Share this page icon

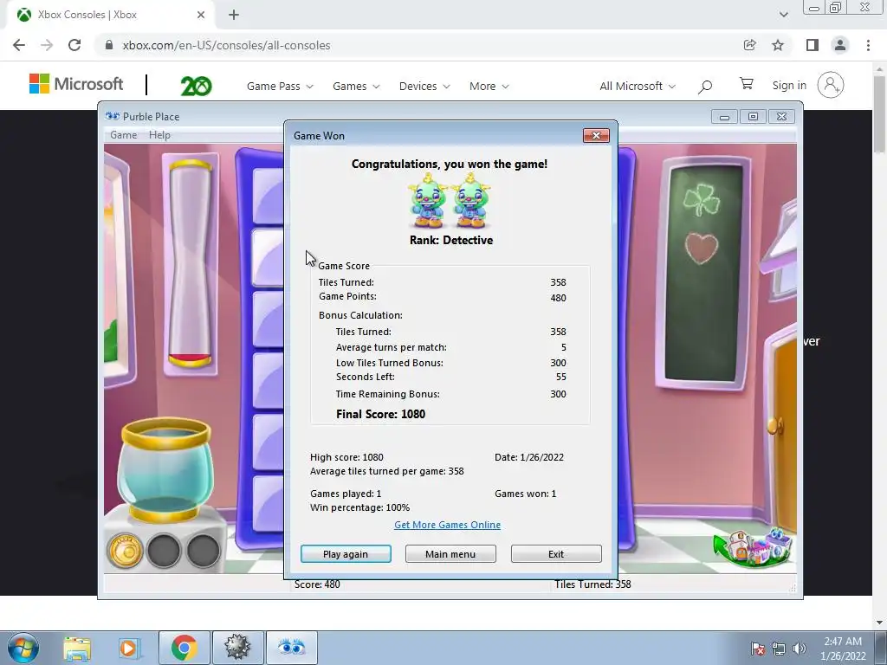pos(750,45)
